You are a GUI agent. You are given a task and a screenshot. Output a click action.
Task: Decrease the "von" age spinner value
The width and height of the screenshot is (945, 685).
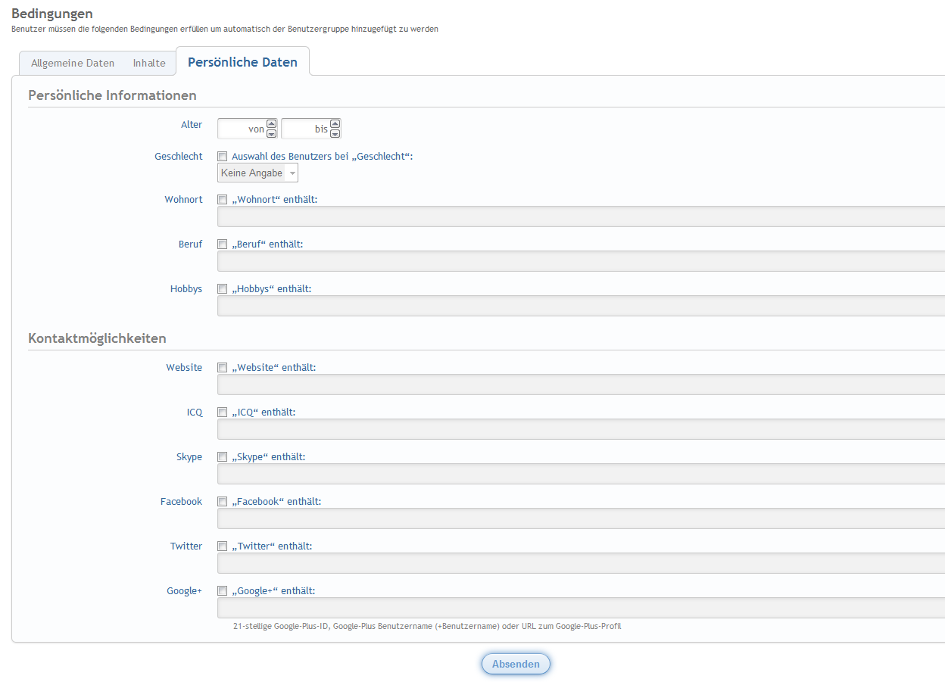coord(272,134)
